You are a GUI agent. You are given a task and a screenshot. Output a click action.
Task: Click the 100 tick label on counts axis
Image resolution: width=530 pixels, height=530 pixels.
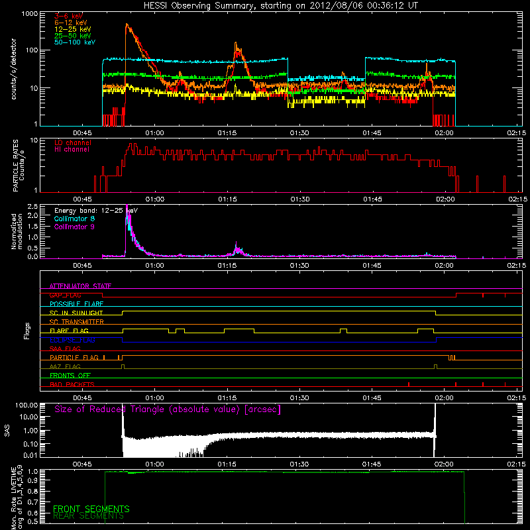tap(31, 50)
